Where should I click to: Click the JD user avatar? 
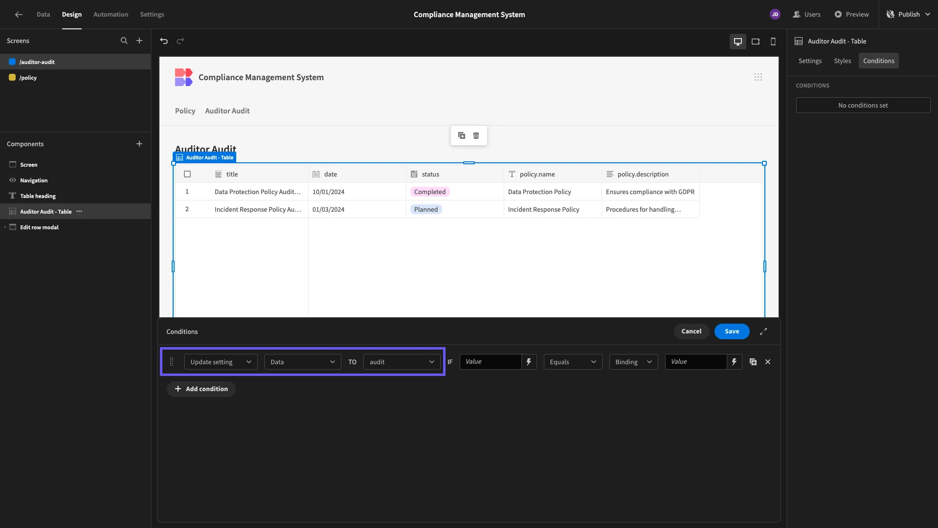775,14
